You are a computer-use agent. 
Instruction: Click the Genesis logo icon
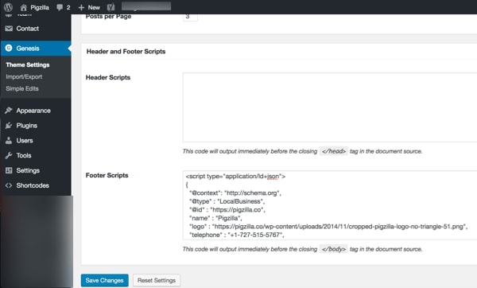click(9, 48)
